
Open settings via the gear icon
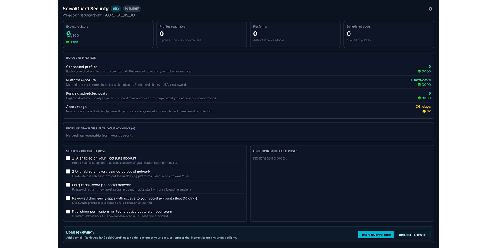coord(430,9)
